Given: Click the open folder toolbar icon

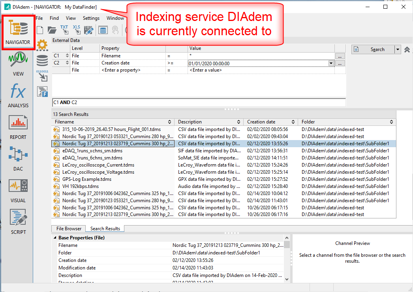Looking at the screenshot, I should click(52, 30).
